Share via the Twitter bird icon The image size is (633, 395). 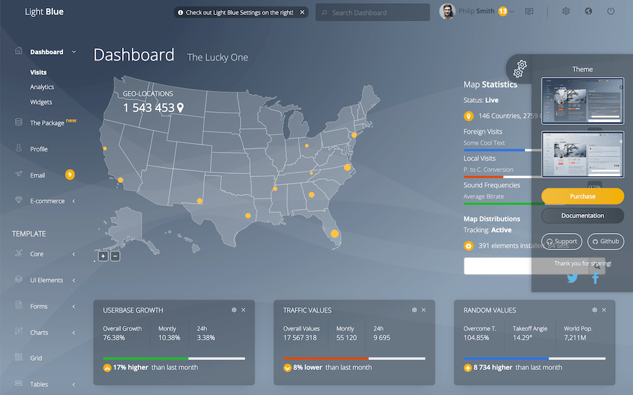click(572, 278)
